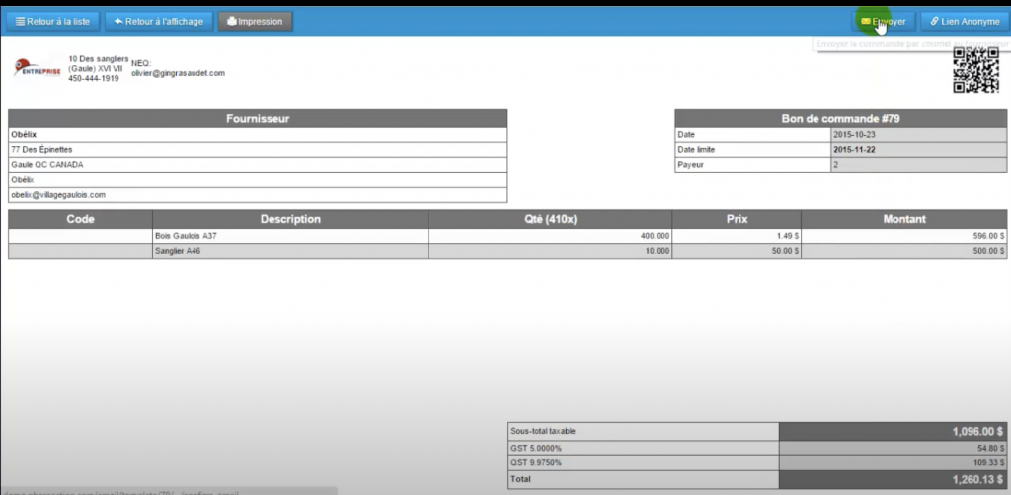Select the obelix@villagegaulois.com supplier email

pos(57,195)
